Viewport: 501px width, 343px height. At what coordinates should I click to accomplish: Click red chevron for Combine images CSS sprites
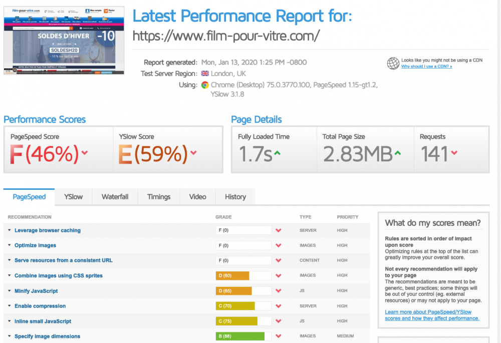(x=278, y=275)
